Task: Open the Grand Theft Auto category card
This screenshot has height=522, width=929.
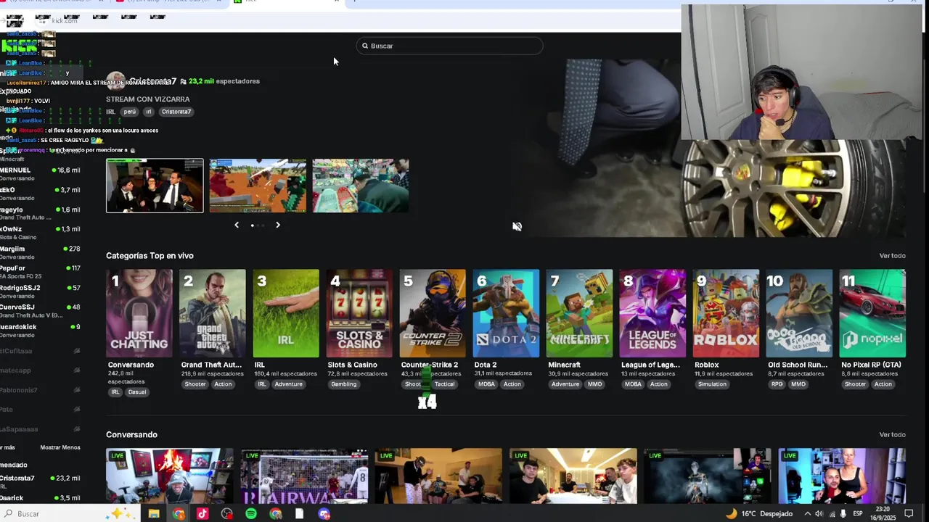Action: point(213,314)
